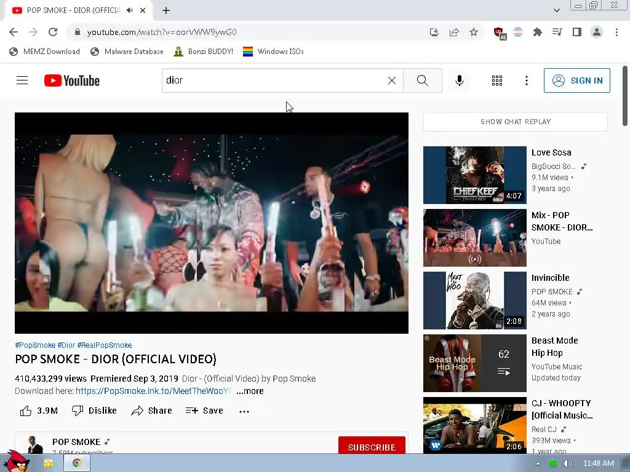
Task: Click the Love Sosa title text
Action: point(551,152)
